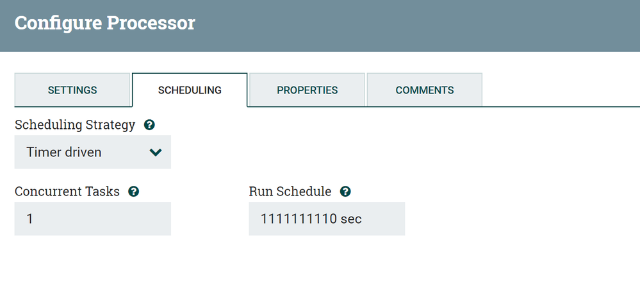640x305 pixels.
Task: Focus the Concurrent Tasks input field
Action: (x=92, y=219)
